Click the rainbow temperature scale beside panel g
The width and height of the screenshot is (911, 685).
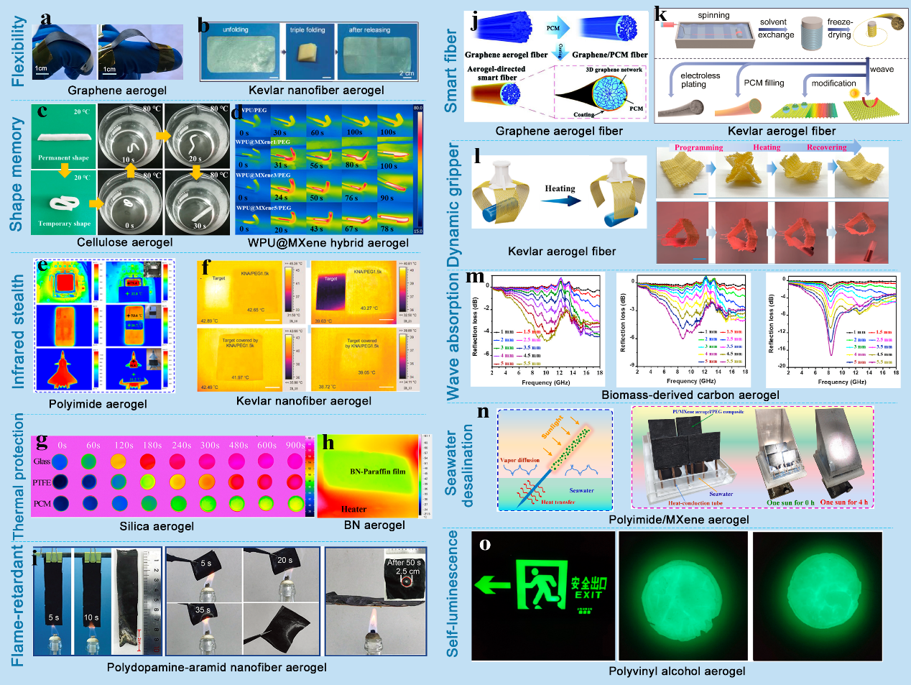pyautogui.click(x=310, y=474)
